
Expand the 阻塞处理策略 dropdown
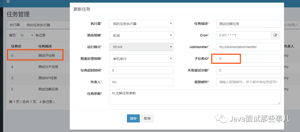(141, 59)
